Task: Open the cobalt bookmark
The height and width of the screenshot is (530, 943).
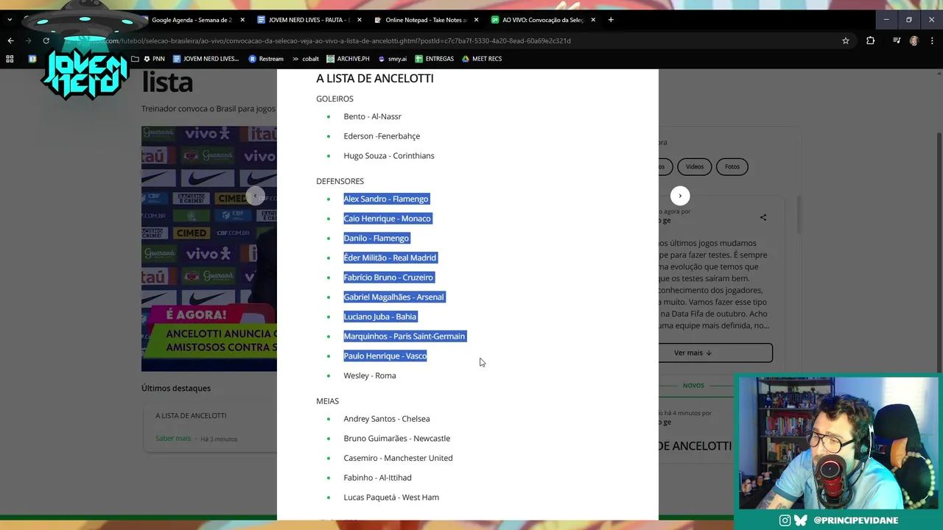Action: pyautogui.click(x=306, y=59)
